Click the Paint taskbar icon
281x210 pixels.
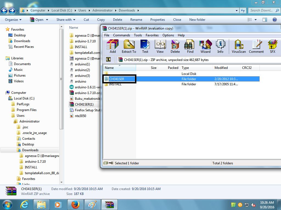pos(92,205)
